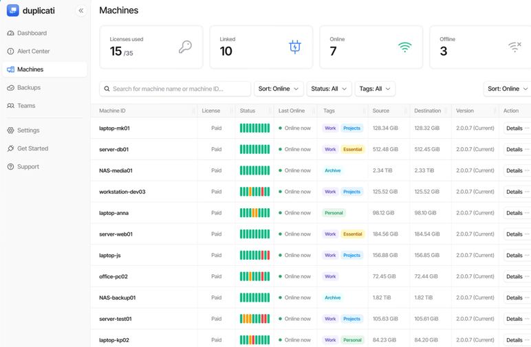Click the crossed wifi icon in Offline card
This screenshot has width=531, height=347.
tap(514, 47)
